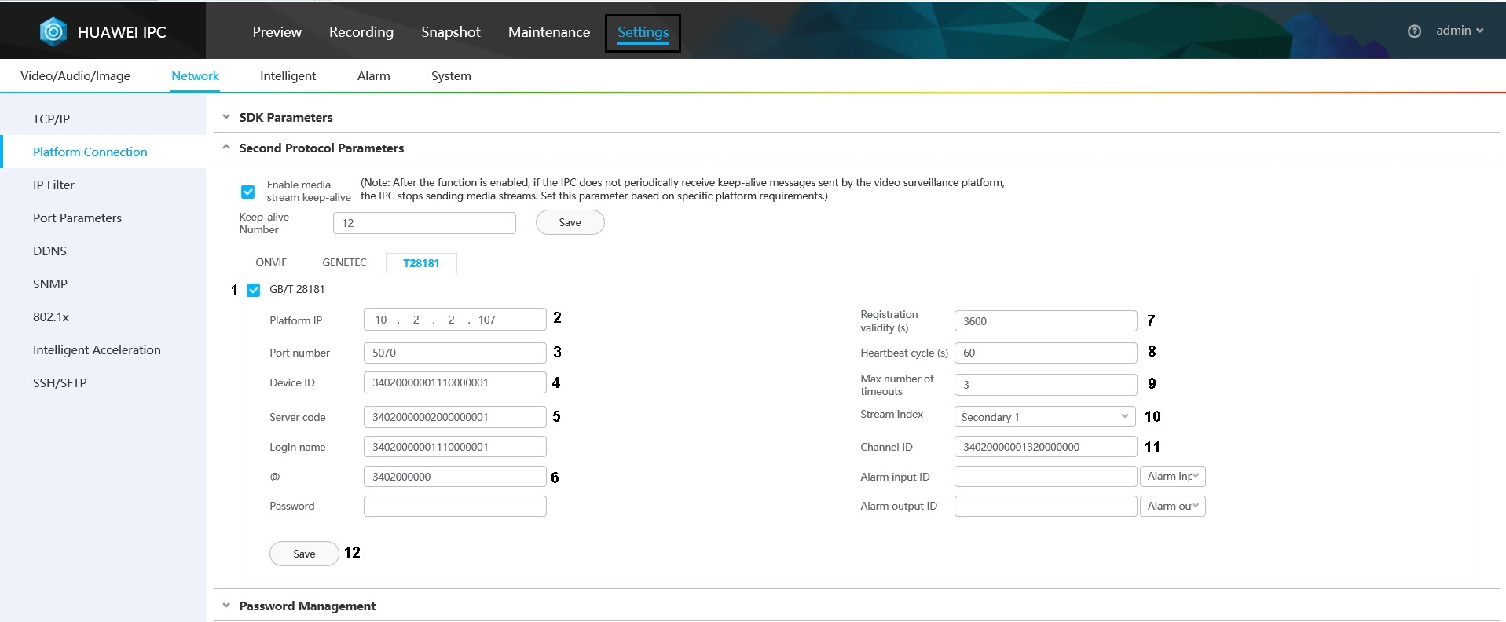Viewport: 1506px width, 622px height.
Task: Open the admin user menu
Action: click(1460, 31)
